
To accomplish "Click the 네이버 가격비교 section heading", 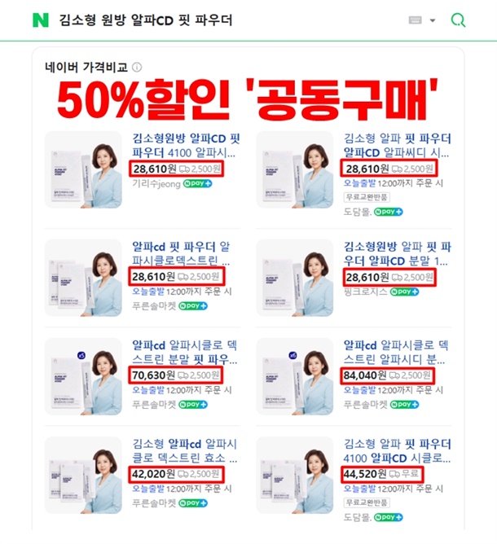I will coord(86,67).
